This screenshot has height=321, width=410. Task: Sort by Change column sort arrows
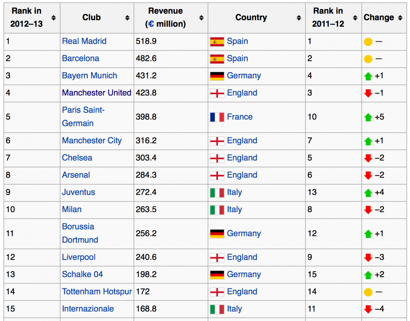pos(400,18)
